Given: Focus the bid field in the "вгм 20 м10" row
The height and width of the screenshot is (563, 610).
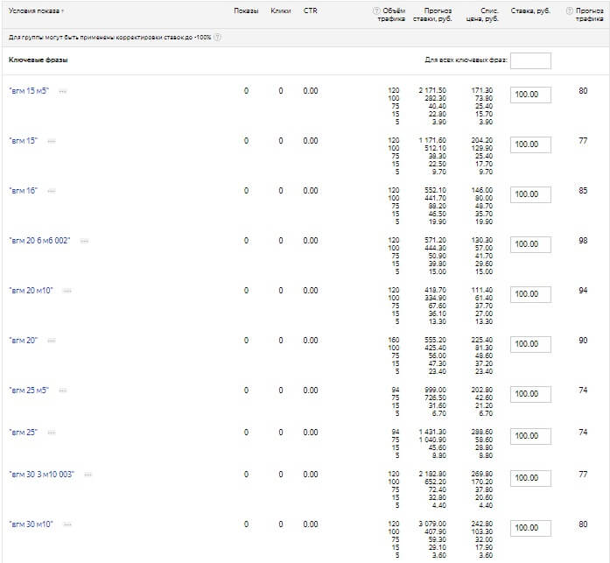Looking at the screenshot, I should [530, 294].
